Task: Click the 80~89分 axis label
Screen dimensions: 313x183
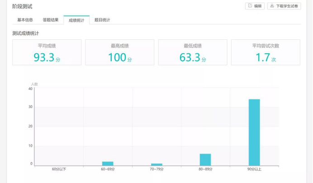Action: pyautogui.click(x=205, y=169)
